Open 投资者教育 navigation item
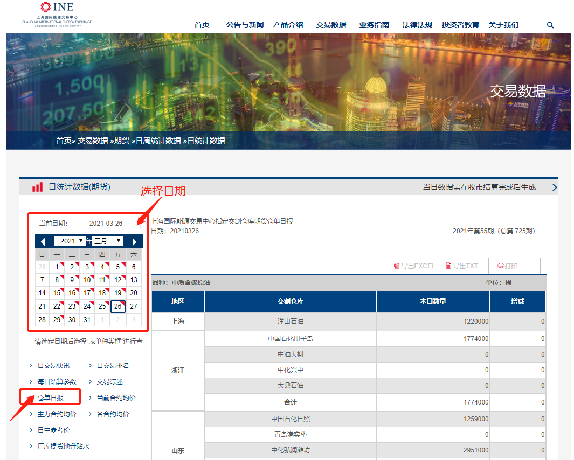This screenshot has height=460, width=574. tap(460, 25)
